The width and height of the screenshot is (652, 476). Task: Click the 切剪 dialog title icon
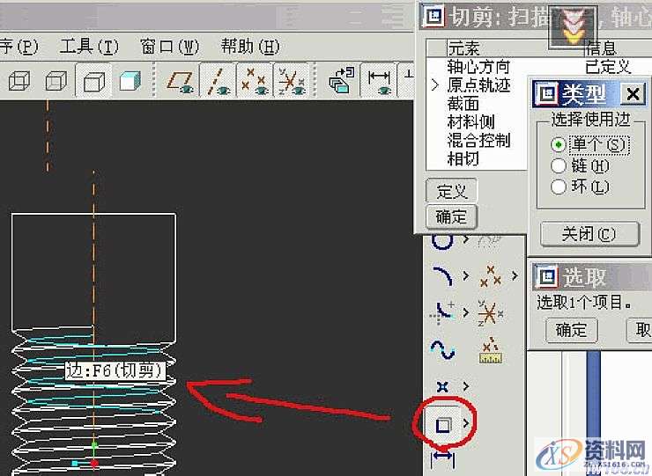[x=433, y=16]
